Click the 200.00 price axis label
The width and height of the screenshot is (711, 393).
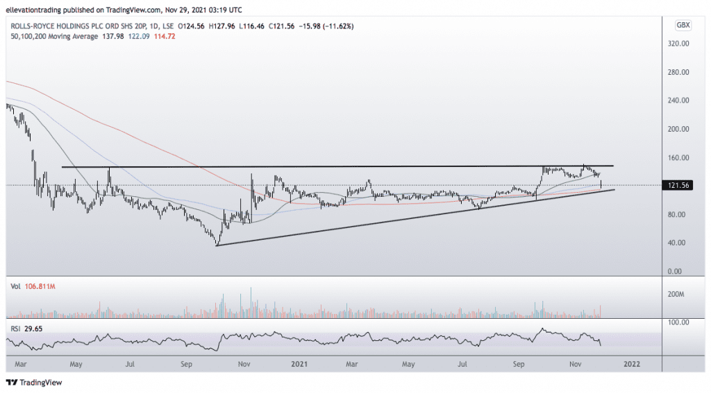click(x=678, y=129)
